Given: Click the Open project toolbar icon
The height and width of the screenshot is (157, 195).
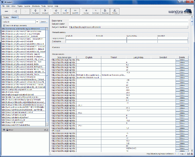Looking at the screenshot, I should pos(35,12).
